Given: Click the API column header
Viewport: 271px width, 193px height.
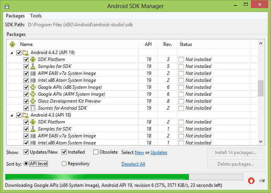Looking at the screenshot, I should click(148, 44).
